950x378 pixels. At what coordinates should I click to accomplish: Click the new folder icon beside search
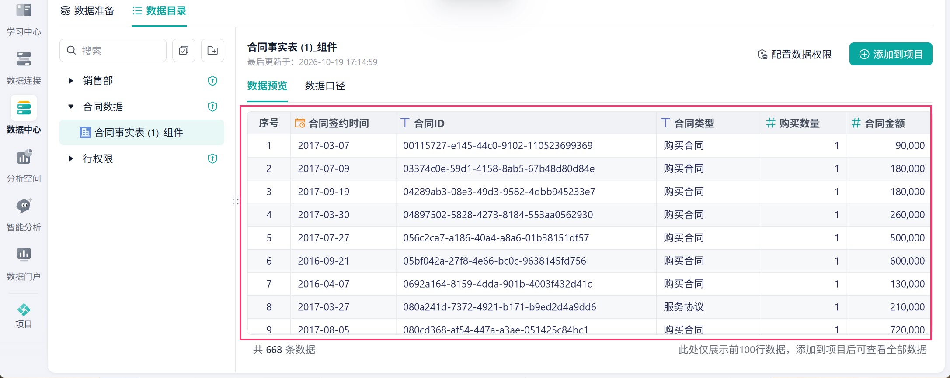click(x=212, y=51)
